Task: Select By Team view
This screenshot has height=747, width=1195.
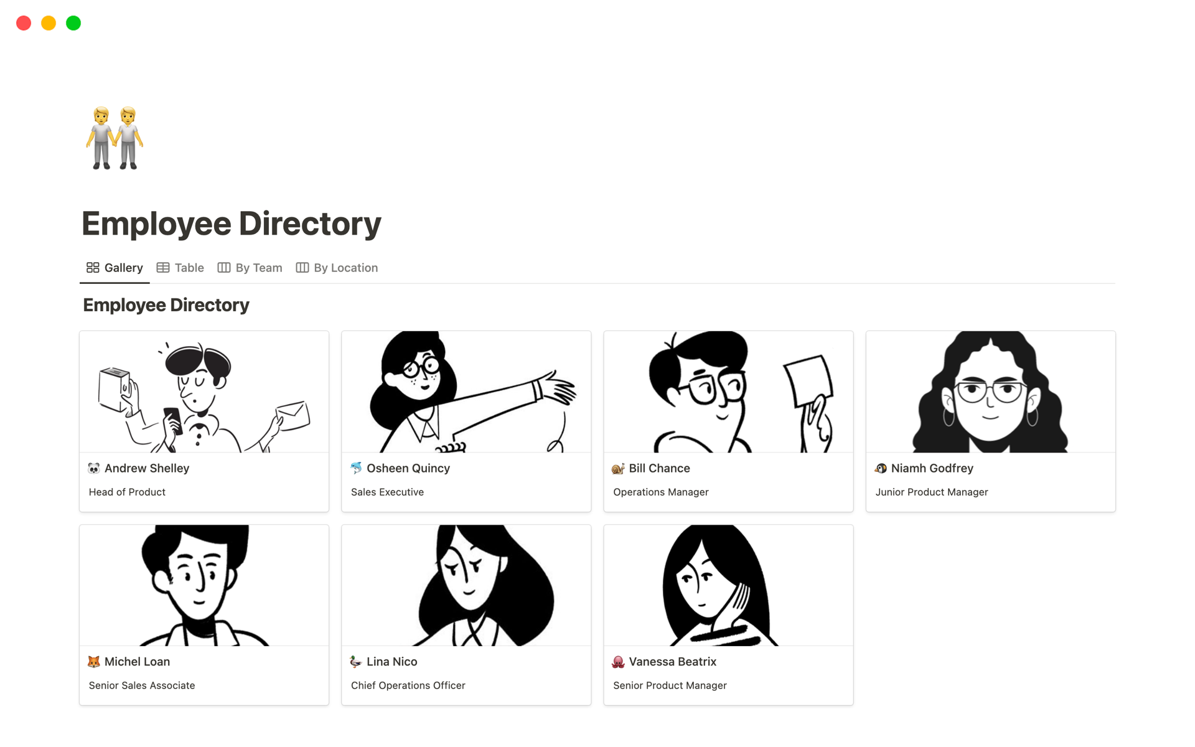Action: (x=256, y=267)
